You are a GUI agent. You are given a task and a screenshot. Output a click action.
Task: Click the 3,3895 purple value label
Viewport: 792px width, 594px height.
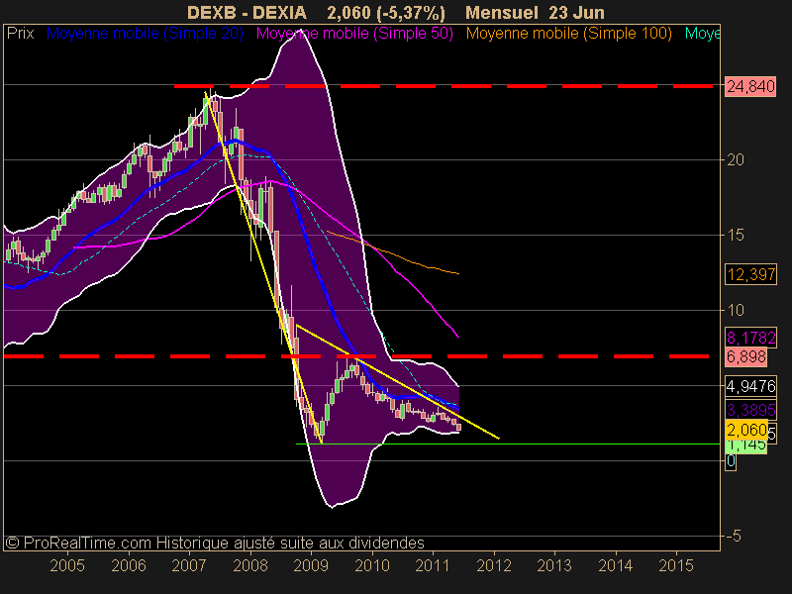click(750, 410)
